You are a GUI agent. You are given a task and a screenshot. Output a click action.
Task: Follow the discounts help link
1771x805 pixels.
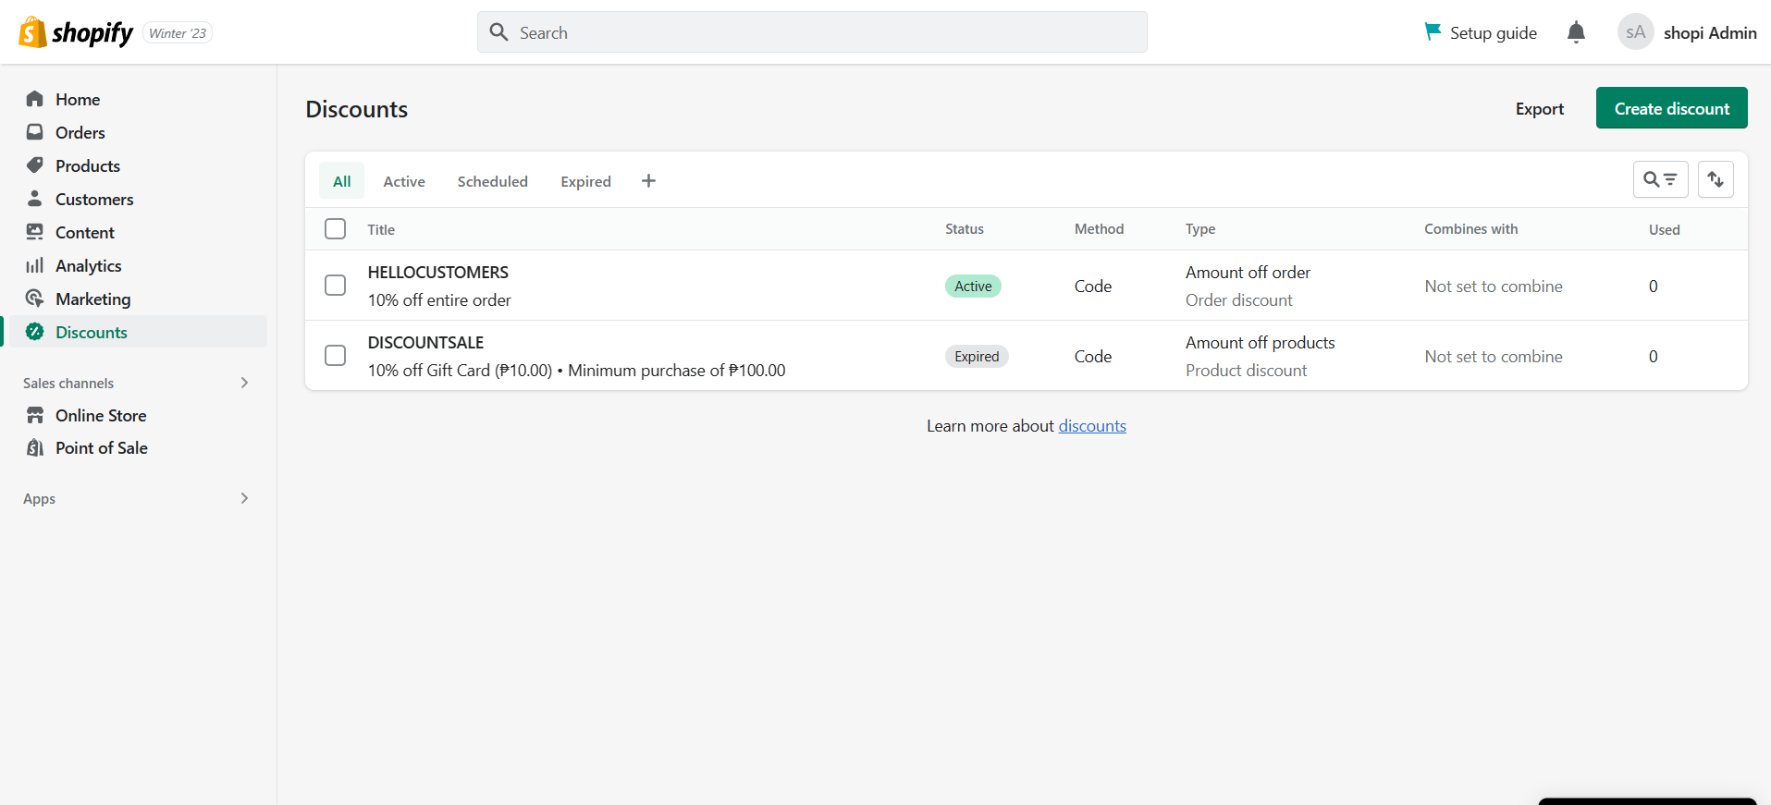[1092, 425]
